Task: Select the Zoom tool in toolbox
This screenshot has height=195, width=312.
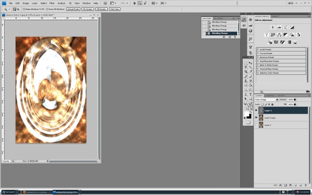Action: pyautogui.click(x=251, y=108)
